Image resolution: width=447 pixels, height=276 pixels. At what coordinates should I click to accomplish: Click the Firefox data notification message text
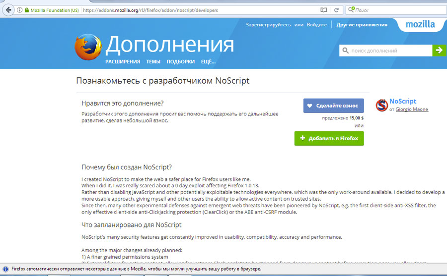(136, 269)
